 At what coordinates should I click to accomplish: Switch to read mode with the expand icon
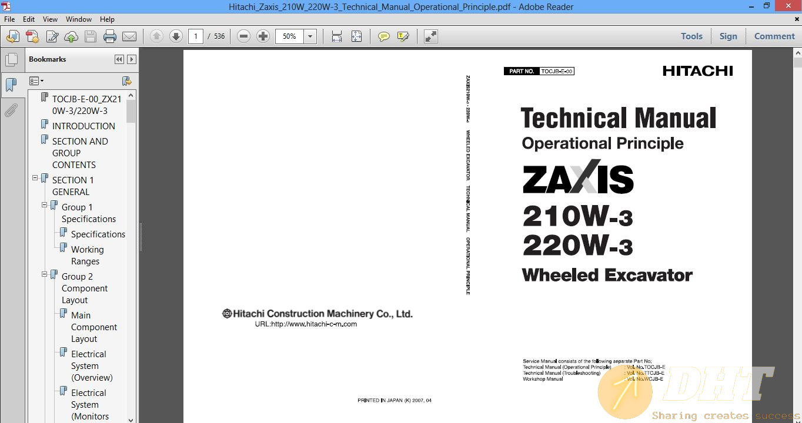(x=431, y=36)
